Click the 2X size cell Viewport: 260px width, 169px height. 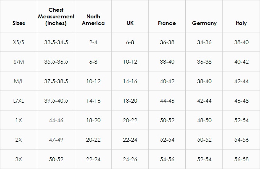coord(19,140)
